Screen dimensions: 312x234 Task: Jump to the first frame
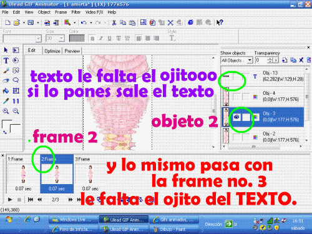coord(31,200)
